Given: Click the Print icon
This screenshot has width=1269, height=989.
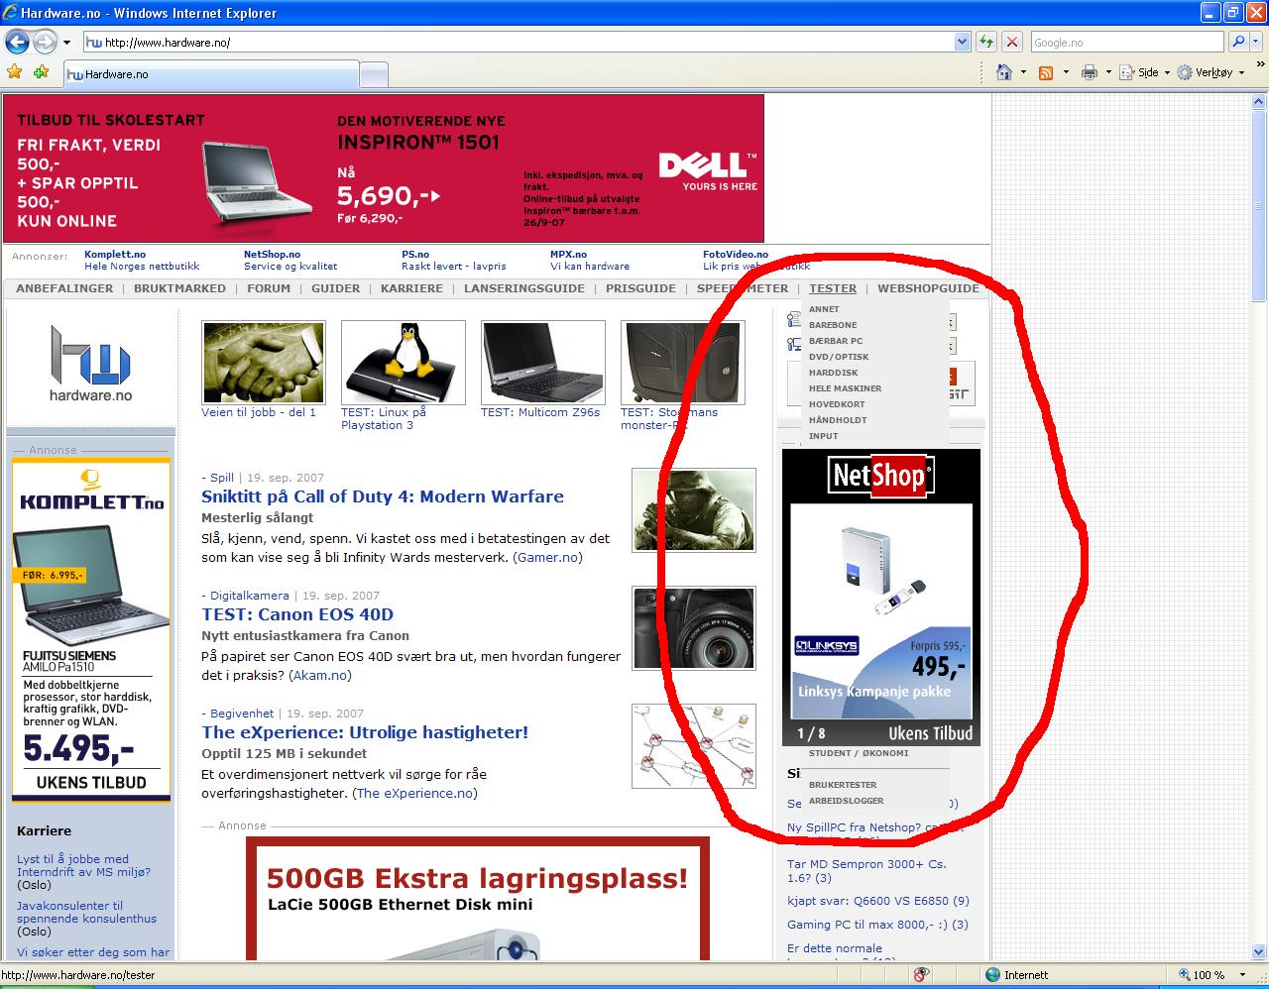Looking at the screenshot, I should pyautogui.click(x=1090, y=72).
